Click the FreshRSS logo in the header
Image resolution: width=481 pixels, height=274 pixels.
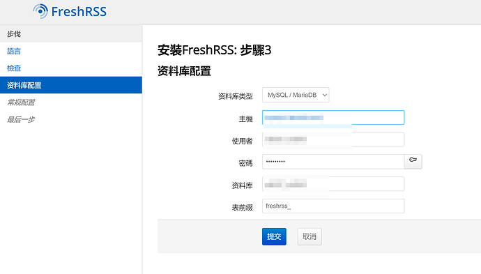pos(70,11)
